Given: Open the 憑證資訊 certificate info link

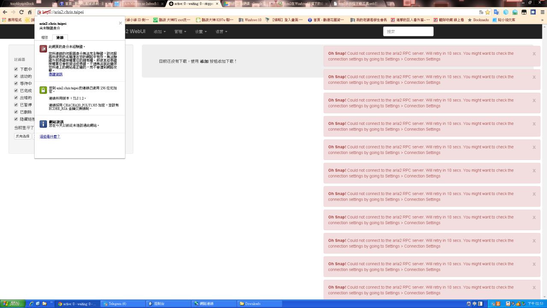Looking at the screenshot, I should [56, 74].
